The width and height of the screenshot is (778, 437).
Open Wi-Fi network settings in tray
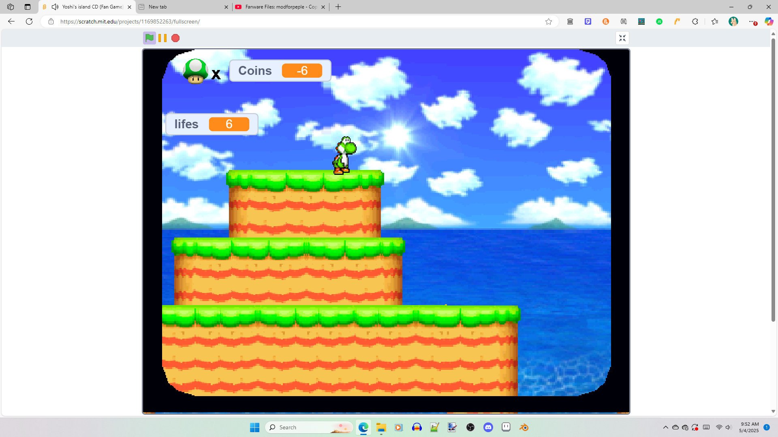tap(719, 427)
